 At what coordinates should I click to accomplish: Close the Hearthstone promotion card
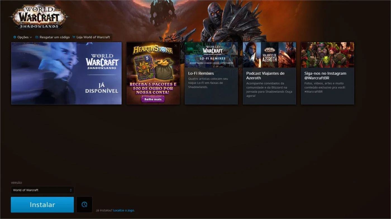point(176,46)
